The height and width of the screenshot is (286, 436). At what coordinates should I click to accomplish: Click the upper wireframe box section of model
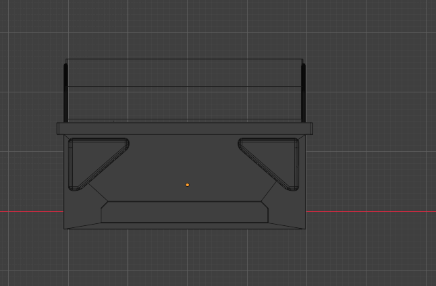[x=184, y=90]
